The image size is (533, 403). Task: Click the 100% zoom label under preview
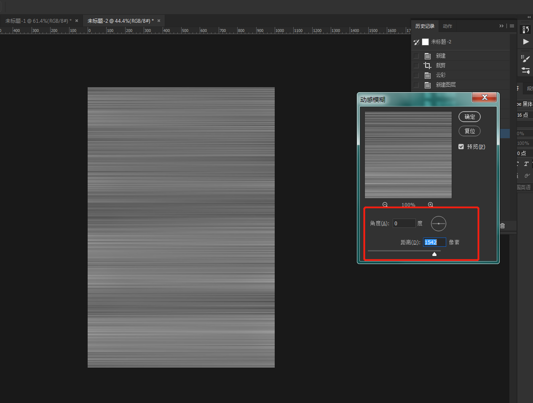(408, 205)
